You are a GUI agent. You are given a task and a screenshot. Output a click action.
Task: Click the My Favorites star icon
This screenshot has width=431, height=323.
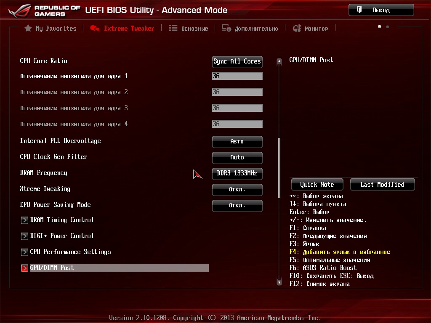point(28,28)
